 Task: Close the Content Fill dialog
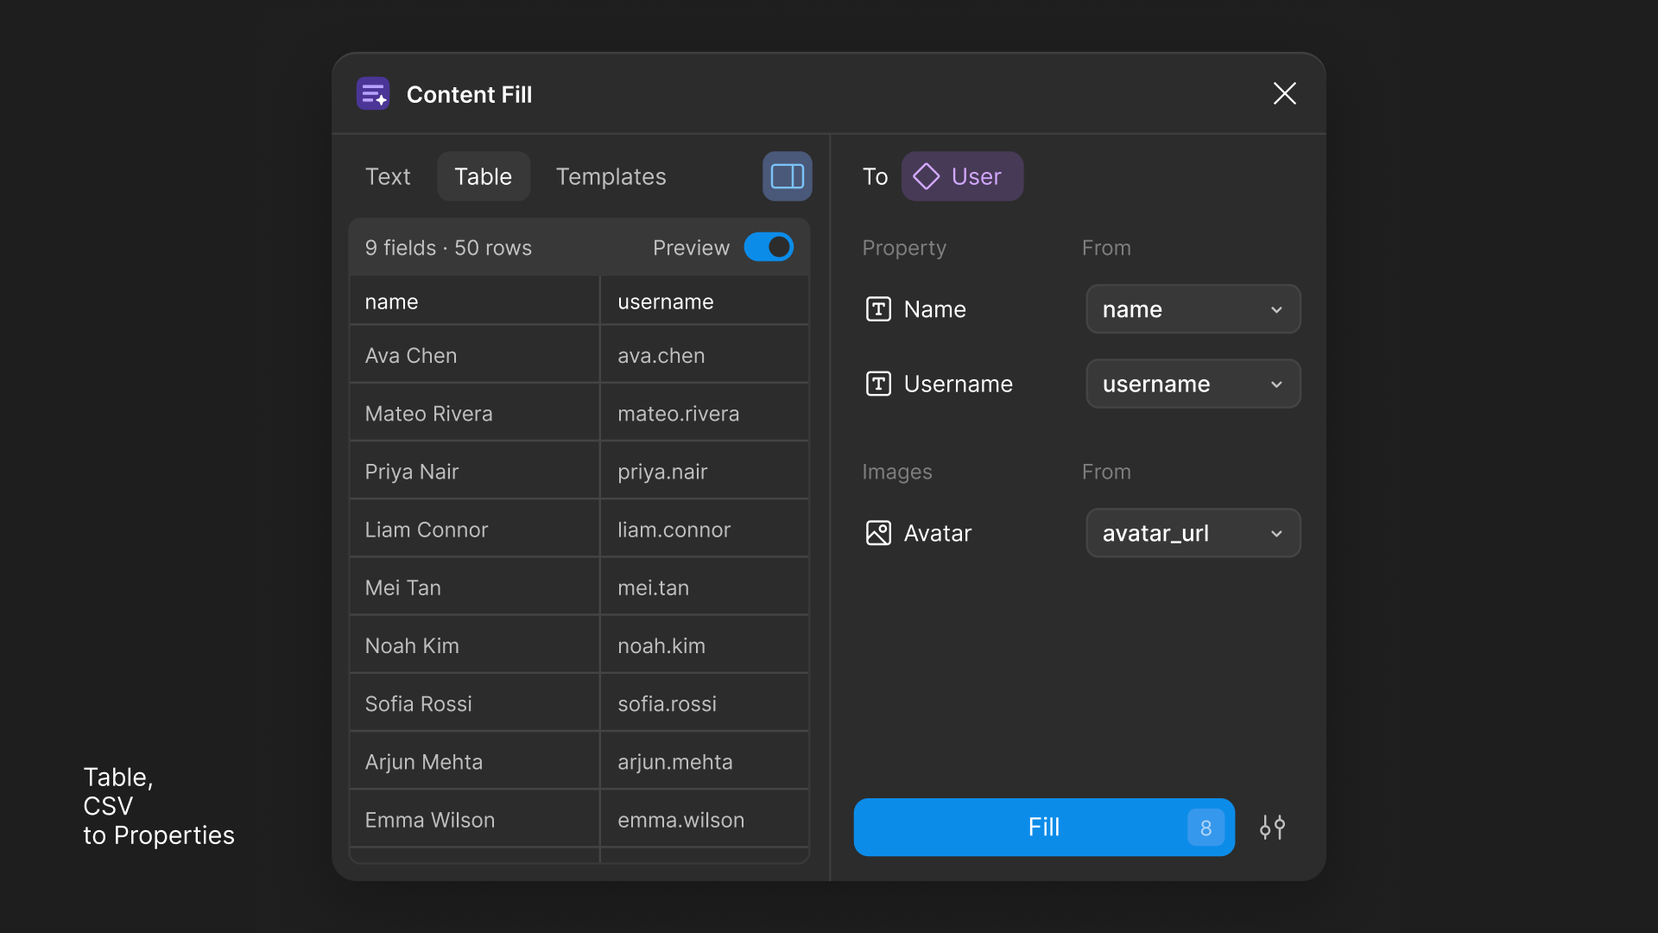click(1284, 93)
